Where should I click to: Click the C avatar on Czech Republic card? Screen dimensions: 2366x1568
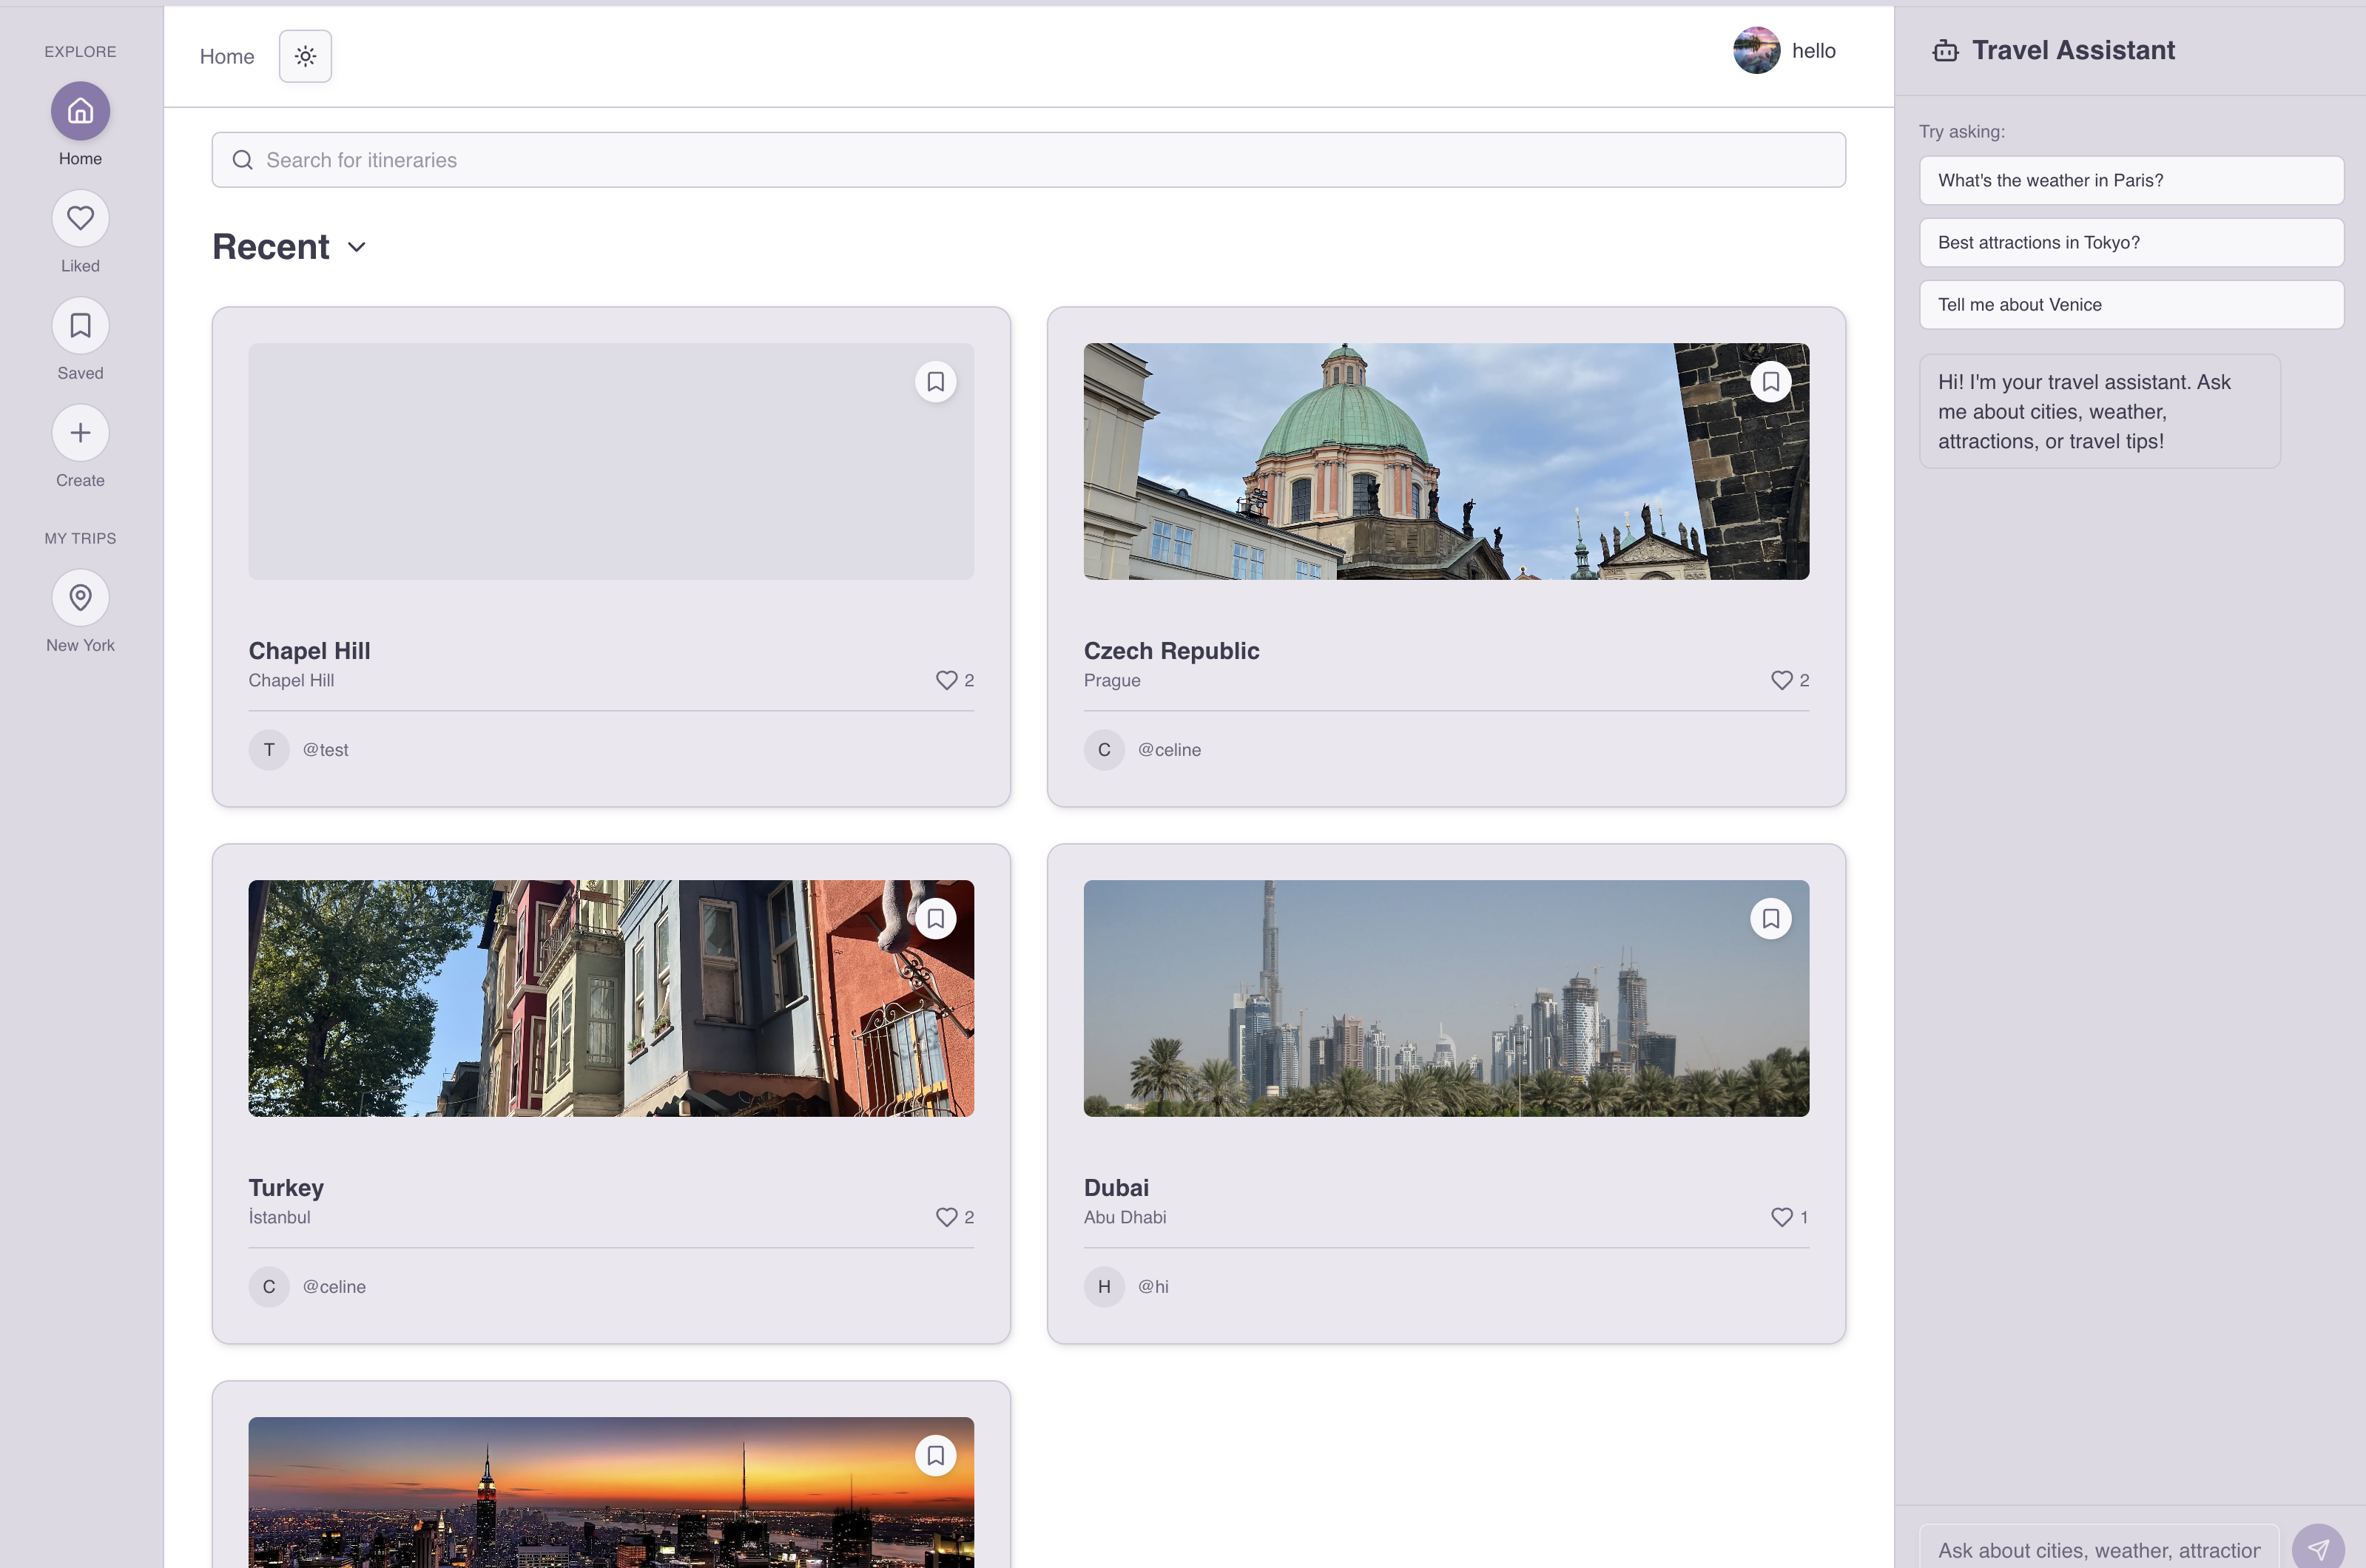[x=1104, y=750]
